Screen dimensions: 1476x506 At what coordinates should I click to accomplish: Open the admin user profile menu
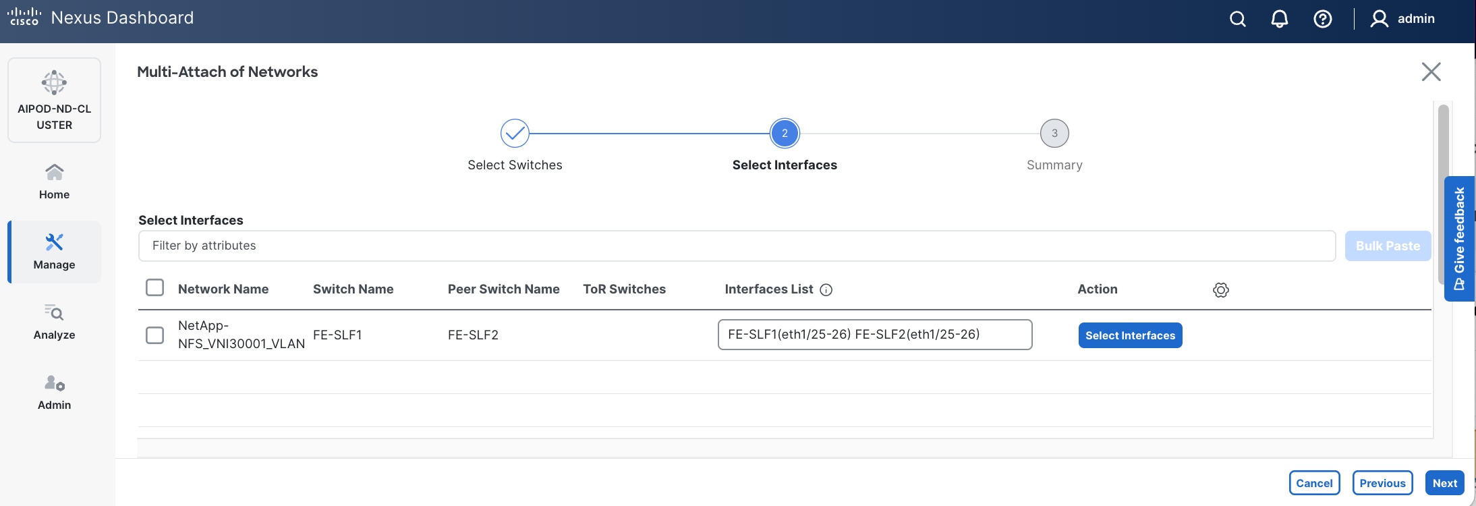click(1402, 19)
